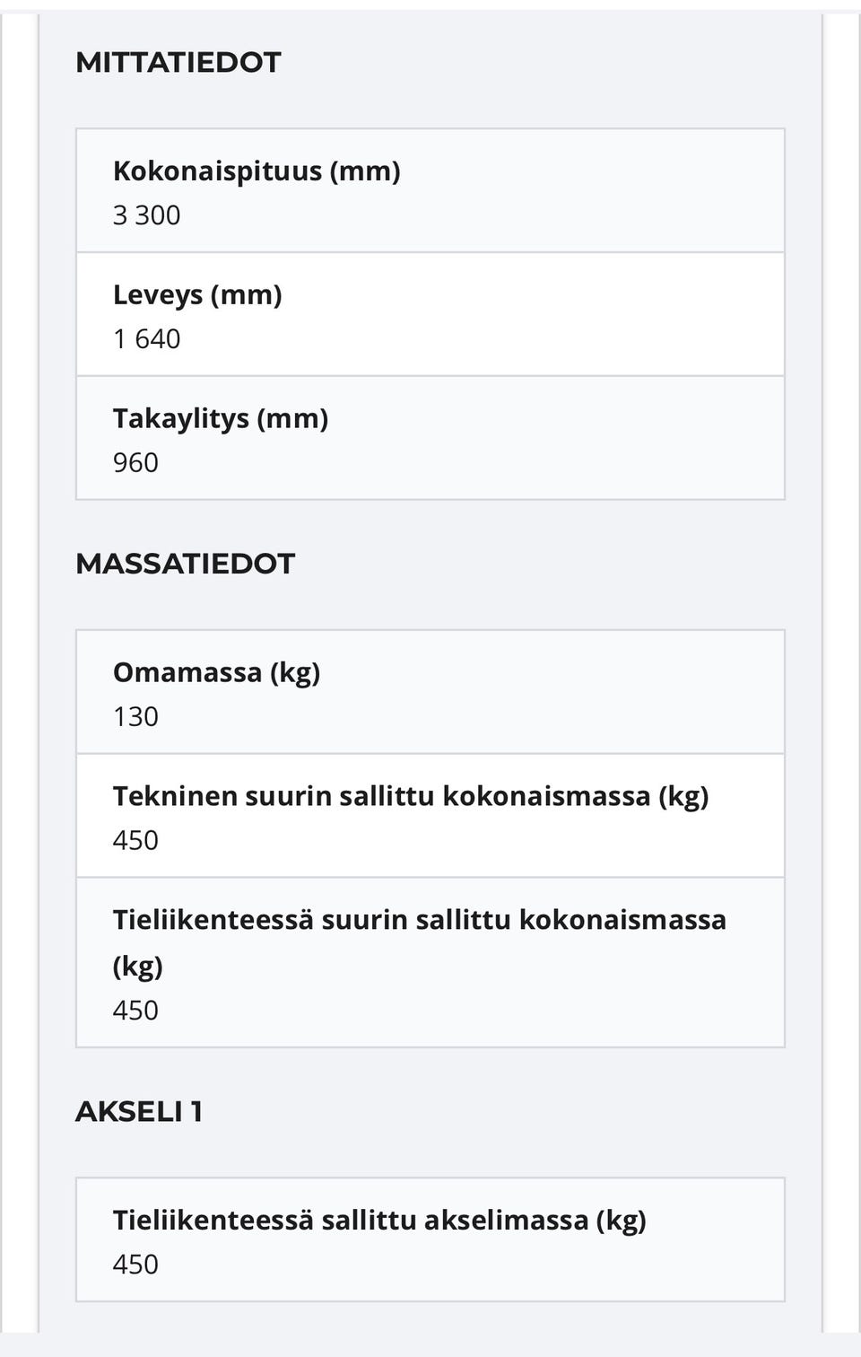Select the Takaylitys (mm) label

pos(221,418)
